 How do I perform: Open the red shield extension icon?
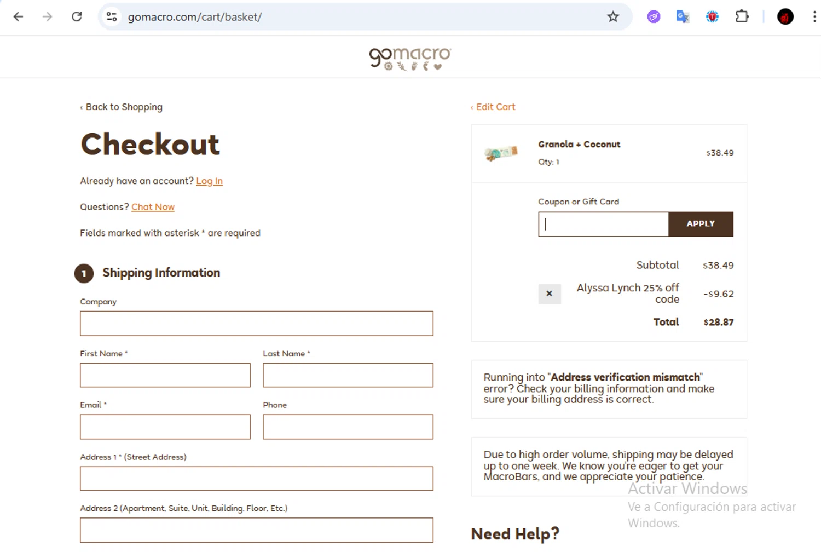point(712,17)
